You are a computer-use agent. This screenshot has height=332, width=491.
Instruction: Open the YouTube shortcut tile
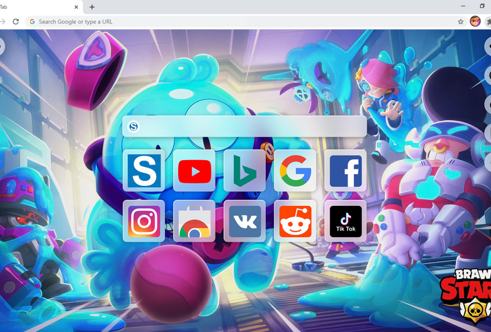point(194,170)
